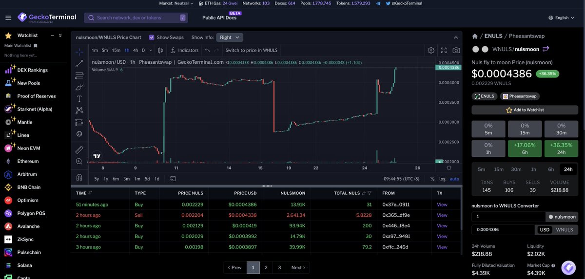Select the 6h stats tab
Screen dimensions: 585x279
(x=551, y=169)
